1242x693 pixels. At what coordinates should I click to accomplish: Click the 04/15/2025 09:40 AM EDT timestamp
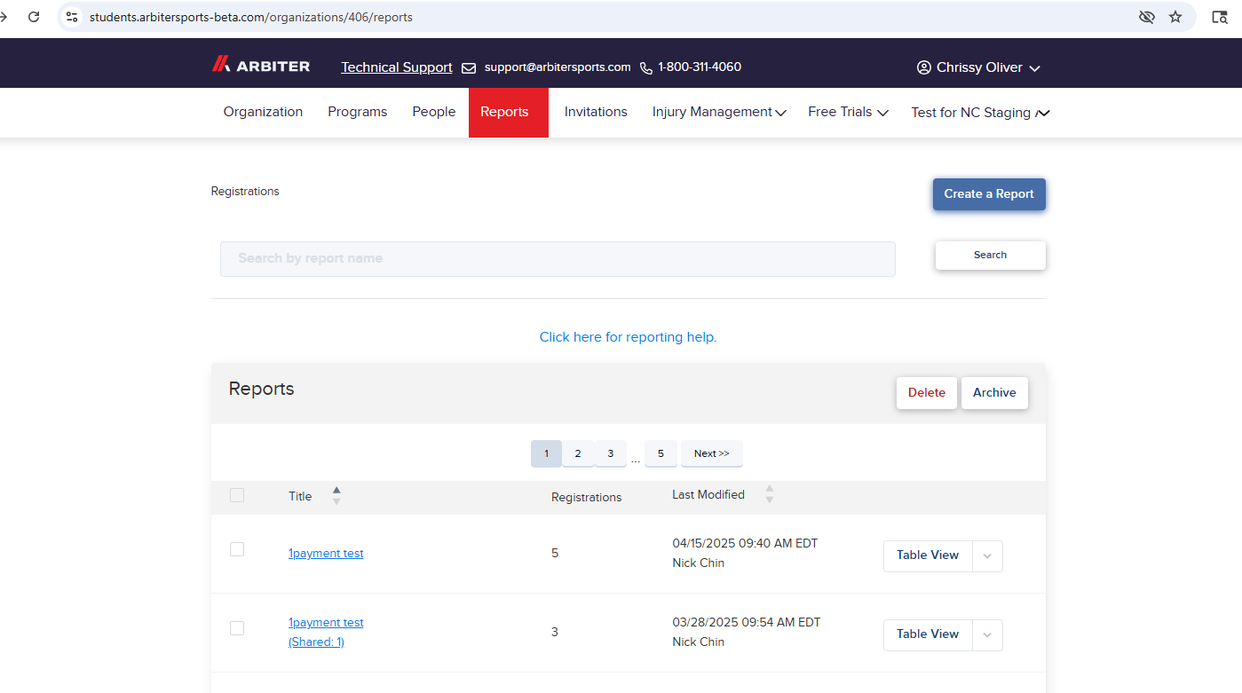[x=745, y=544]
